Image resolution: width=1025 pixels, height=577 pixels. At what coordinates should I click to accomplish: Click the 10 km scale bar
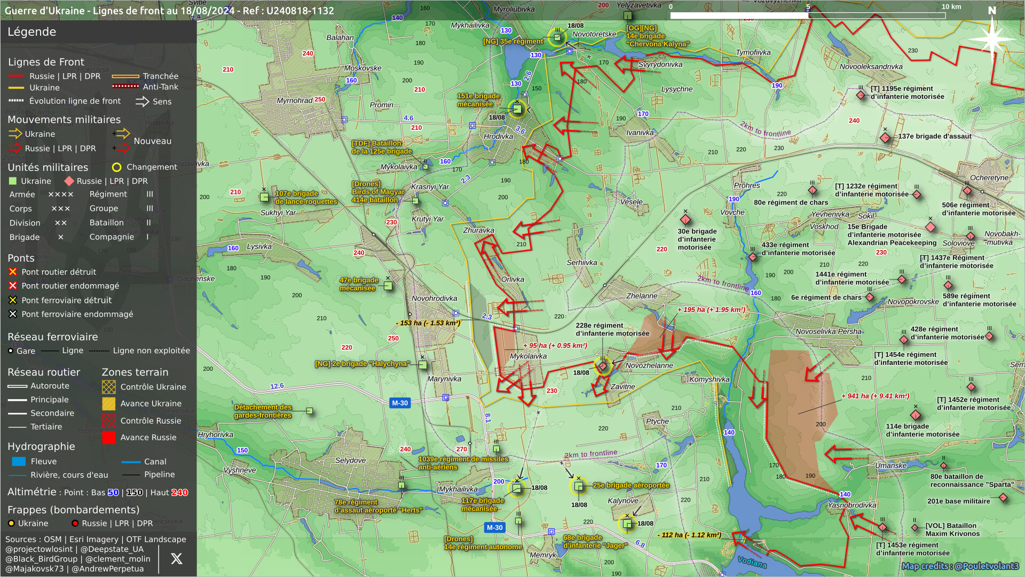(x=808, y=15)
